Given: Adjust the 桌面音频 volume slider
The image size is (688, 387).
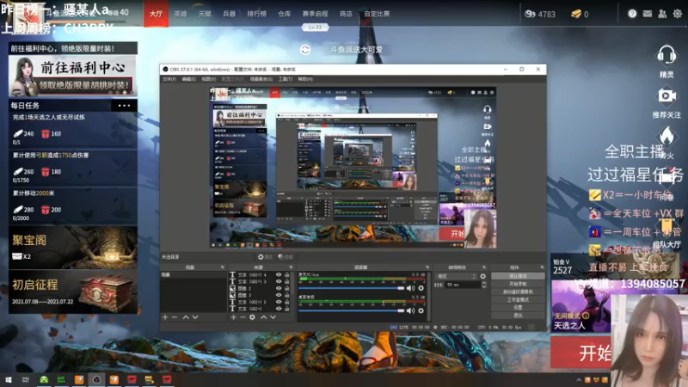Looking at the screenshot, I should (351, 310).
